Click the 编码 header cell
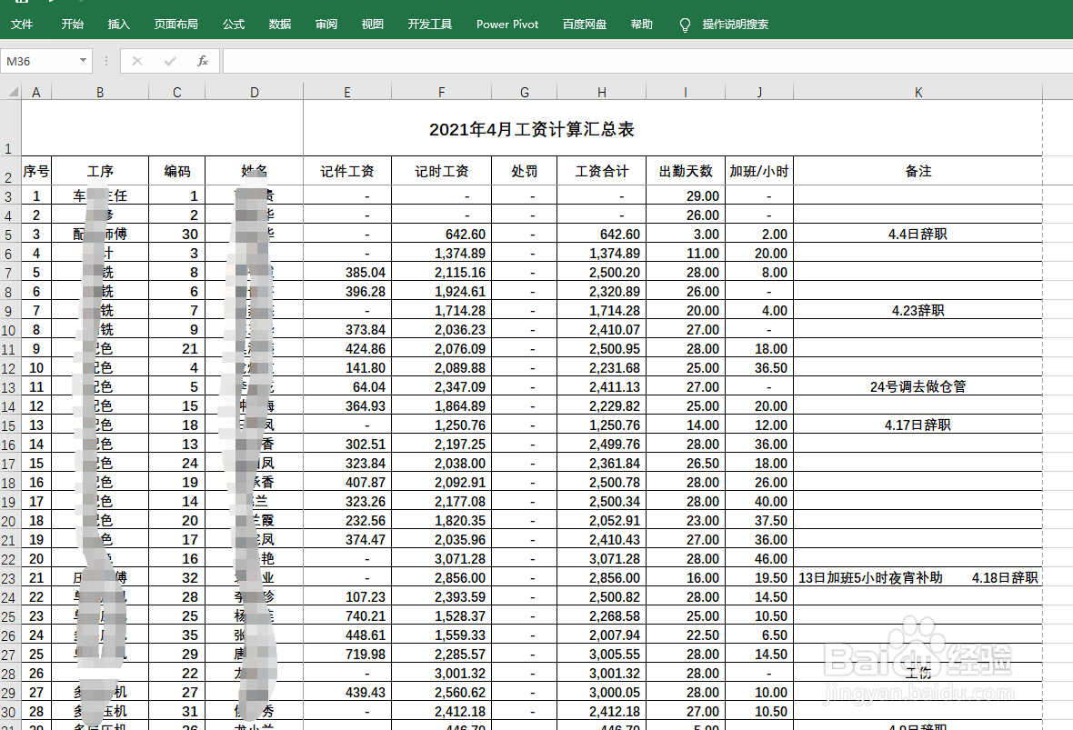Screen dimensions: 1073x730 pyautogui.click(x=176, y=171)
